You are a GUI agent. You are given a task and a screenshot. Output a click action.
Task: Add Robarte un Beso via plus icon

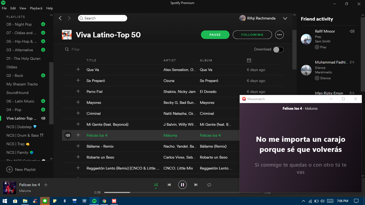(x=78, y=157)
